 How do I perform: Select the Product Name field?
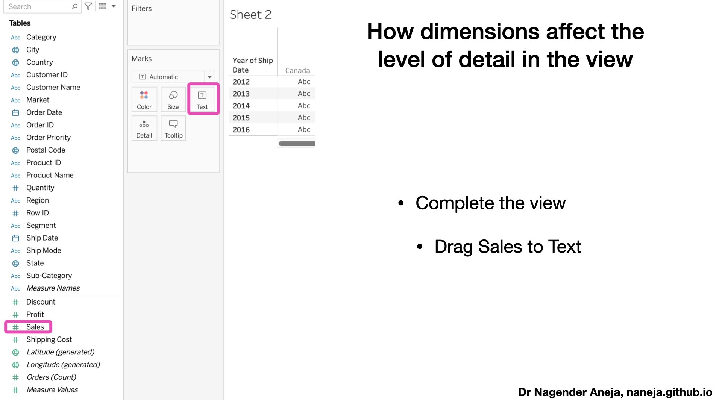pos(50,175)
